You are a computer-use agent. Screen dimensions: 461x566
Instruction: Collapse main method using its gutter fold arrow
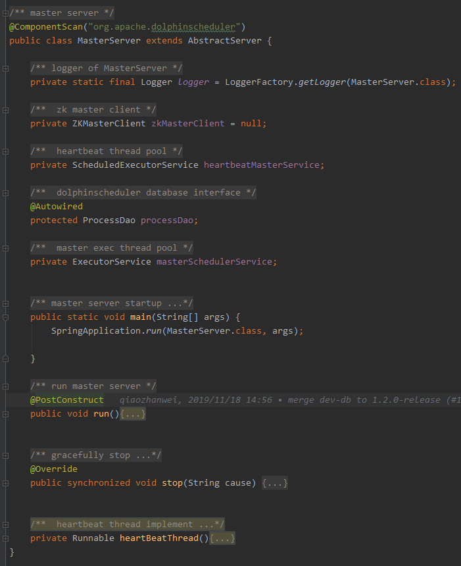(x=5, y=317)
